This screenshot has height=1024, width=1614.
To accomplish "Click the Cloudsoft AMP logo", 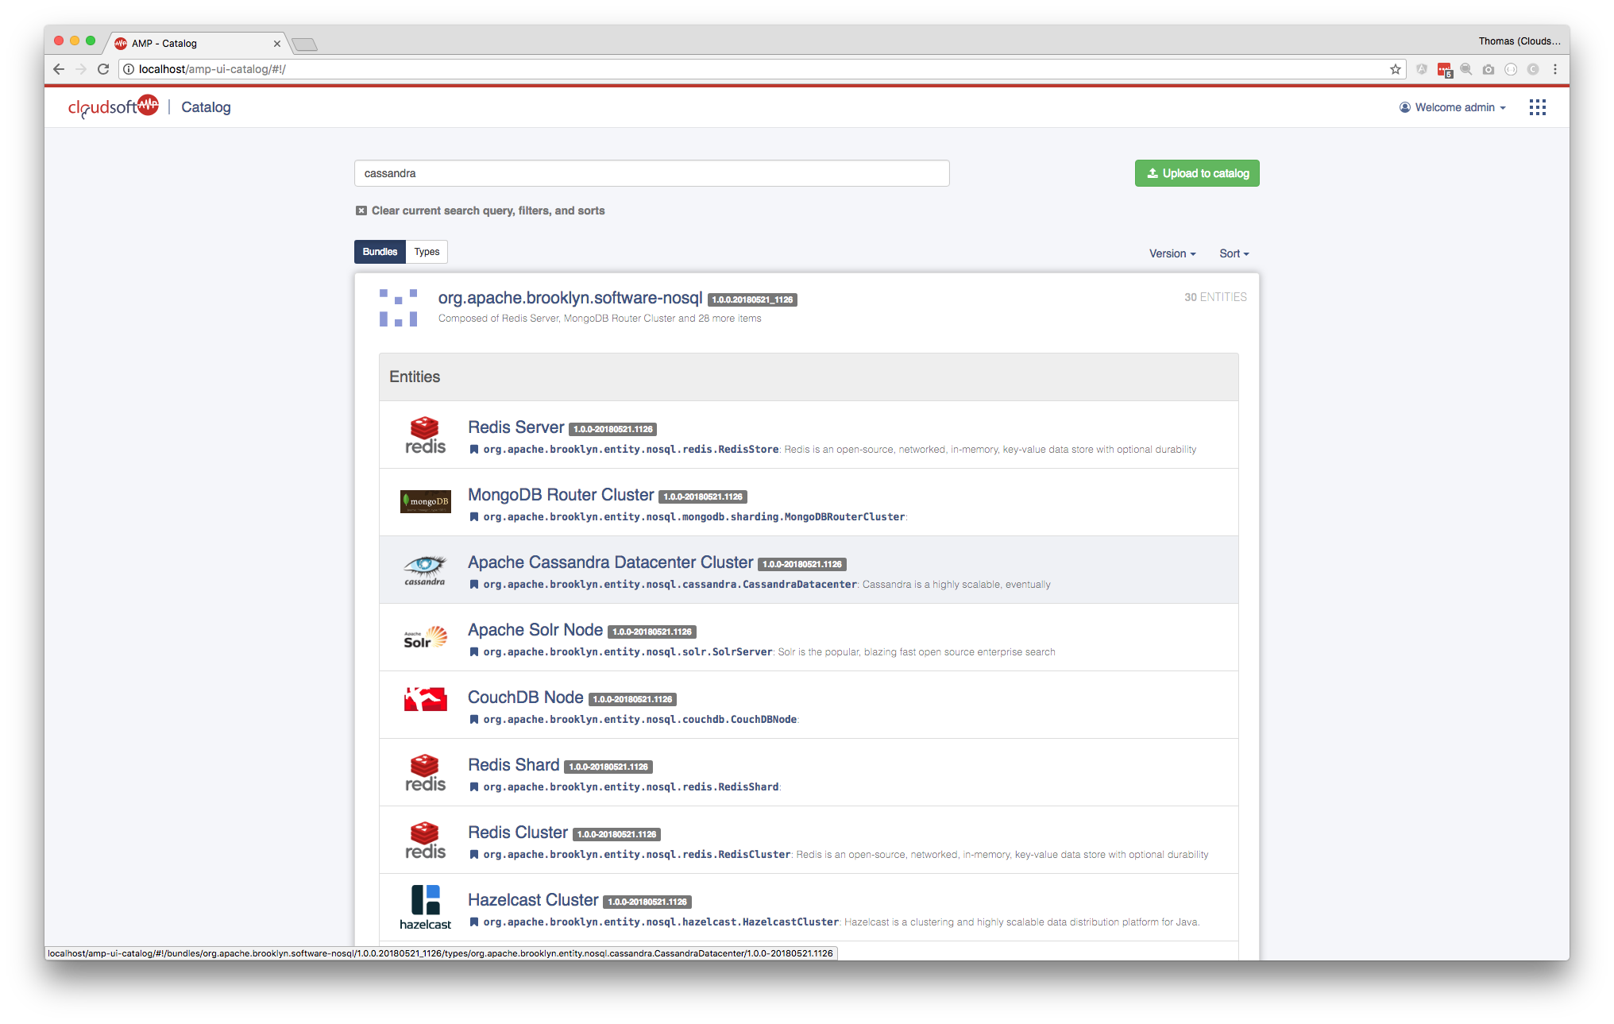I will [x=114, y=106].
